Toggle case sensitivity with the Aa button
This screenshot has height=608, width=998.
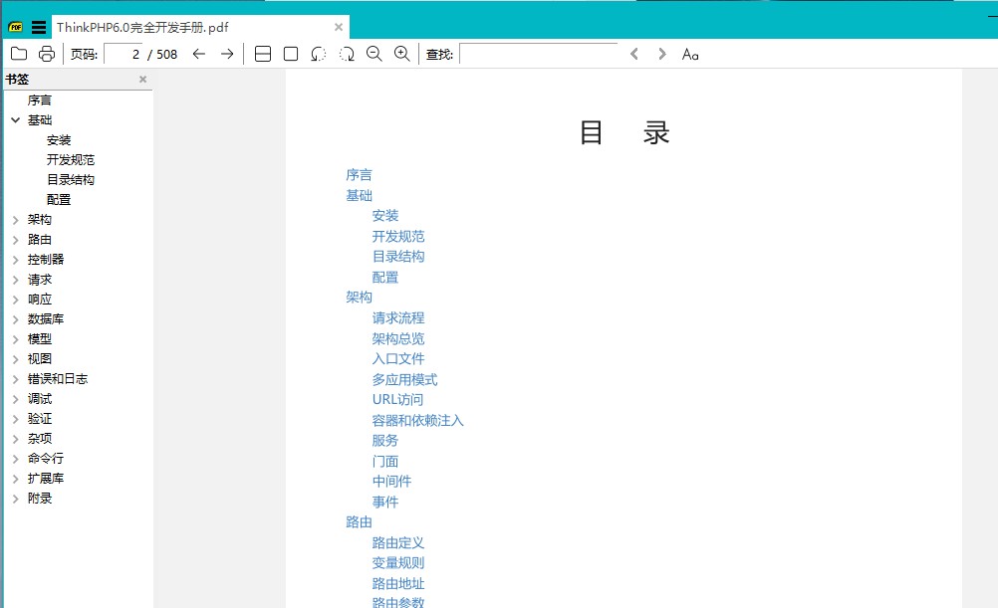pyautogui.click(x=690, y=54)
